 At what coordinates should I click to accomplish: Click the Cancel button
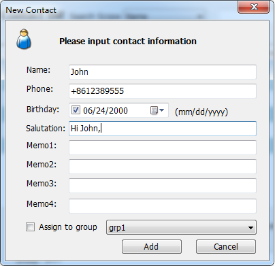pos(226,246)
